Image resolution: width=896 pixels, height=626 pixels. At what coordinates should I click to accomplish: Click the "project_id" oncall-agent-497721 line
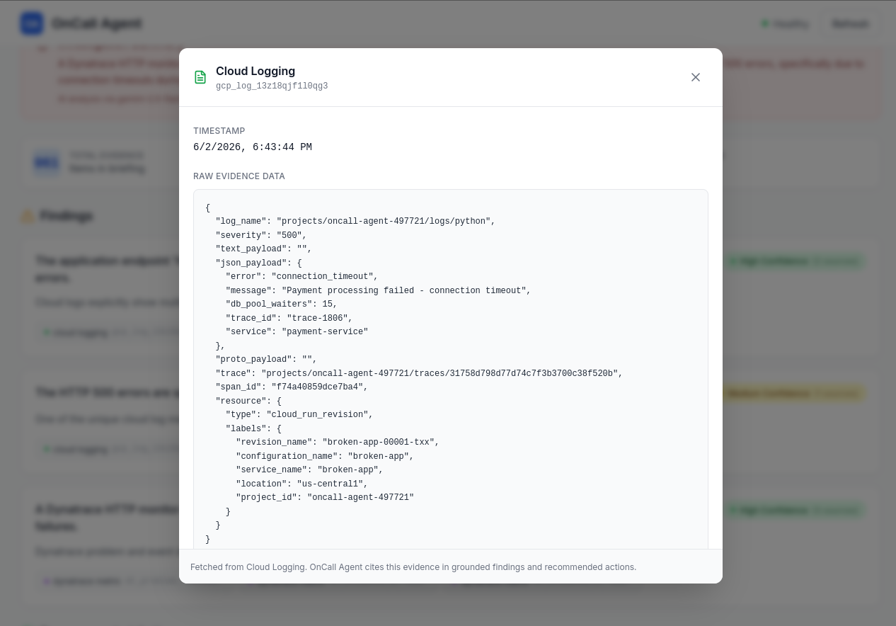tap(325, 498)
